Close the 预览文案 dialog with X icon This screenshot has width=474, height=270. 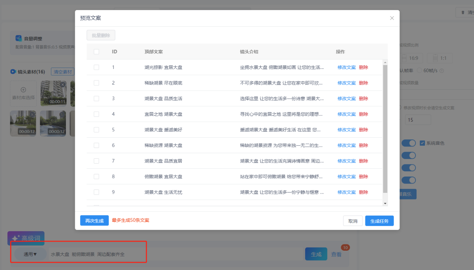[x=392, y=18]
